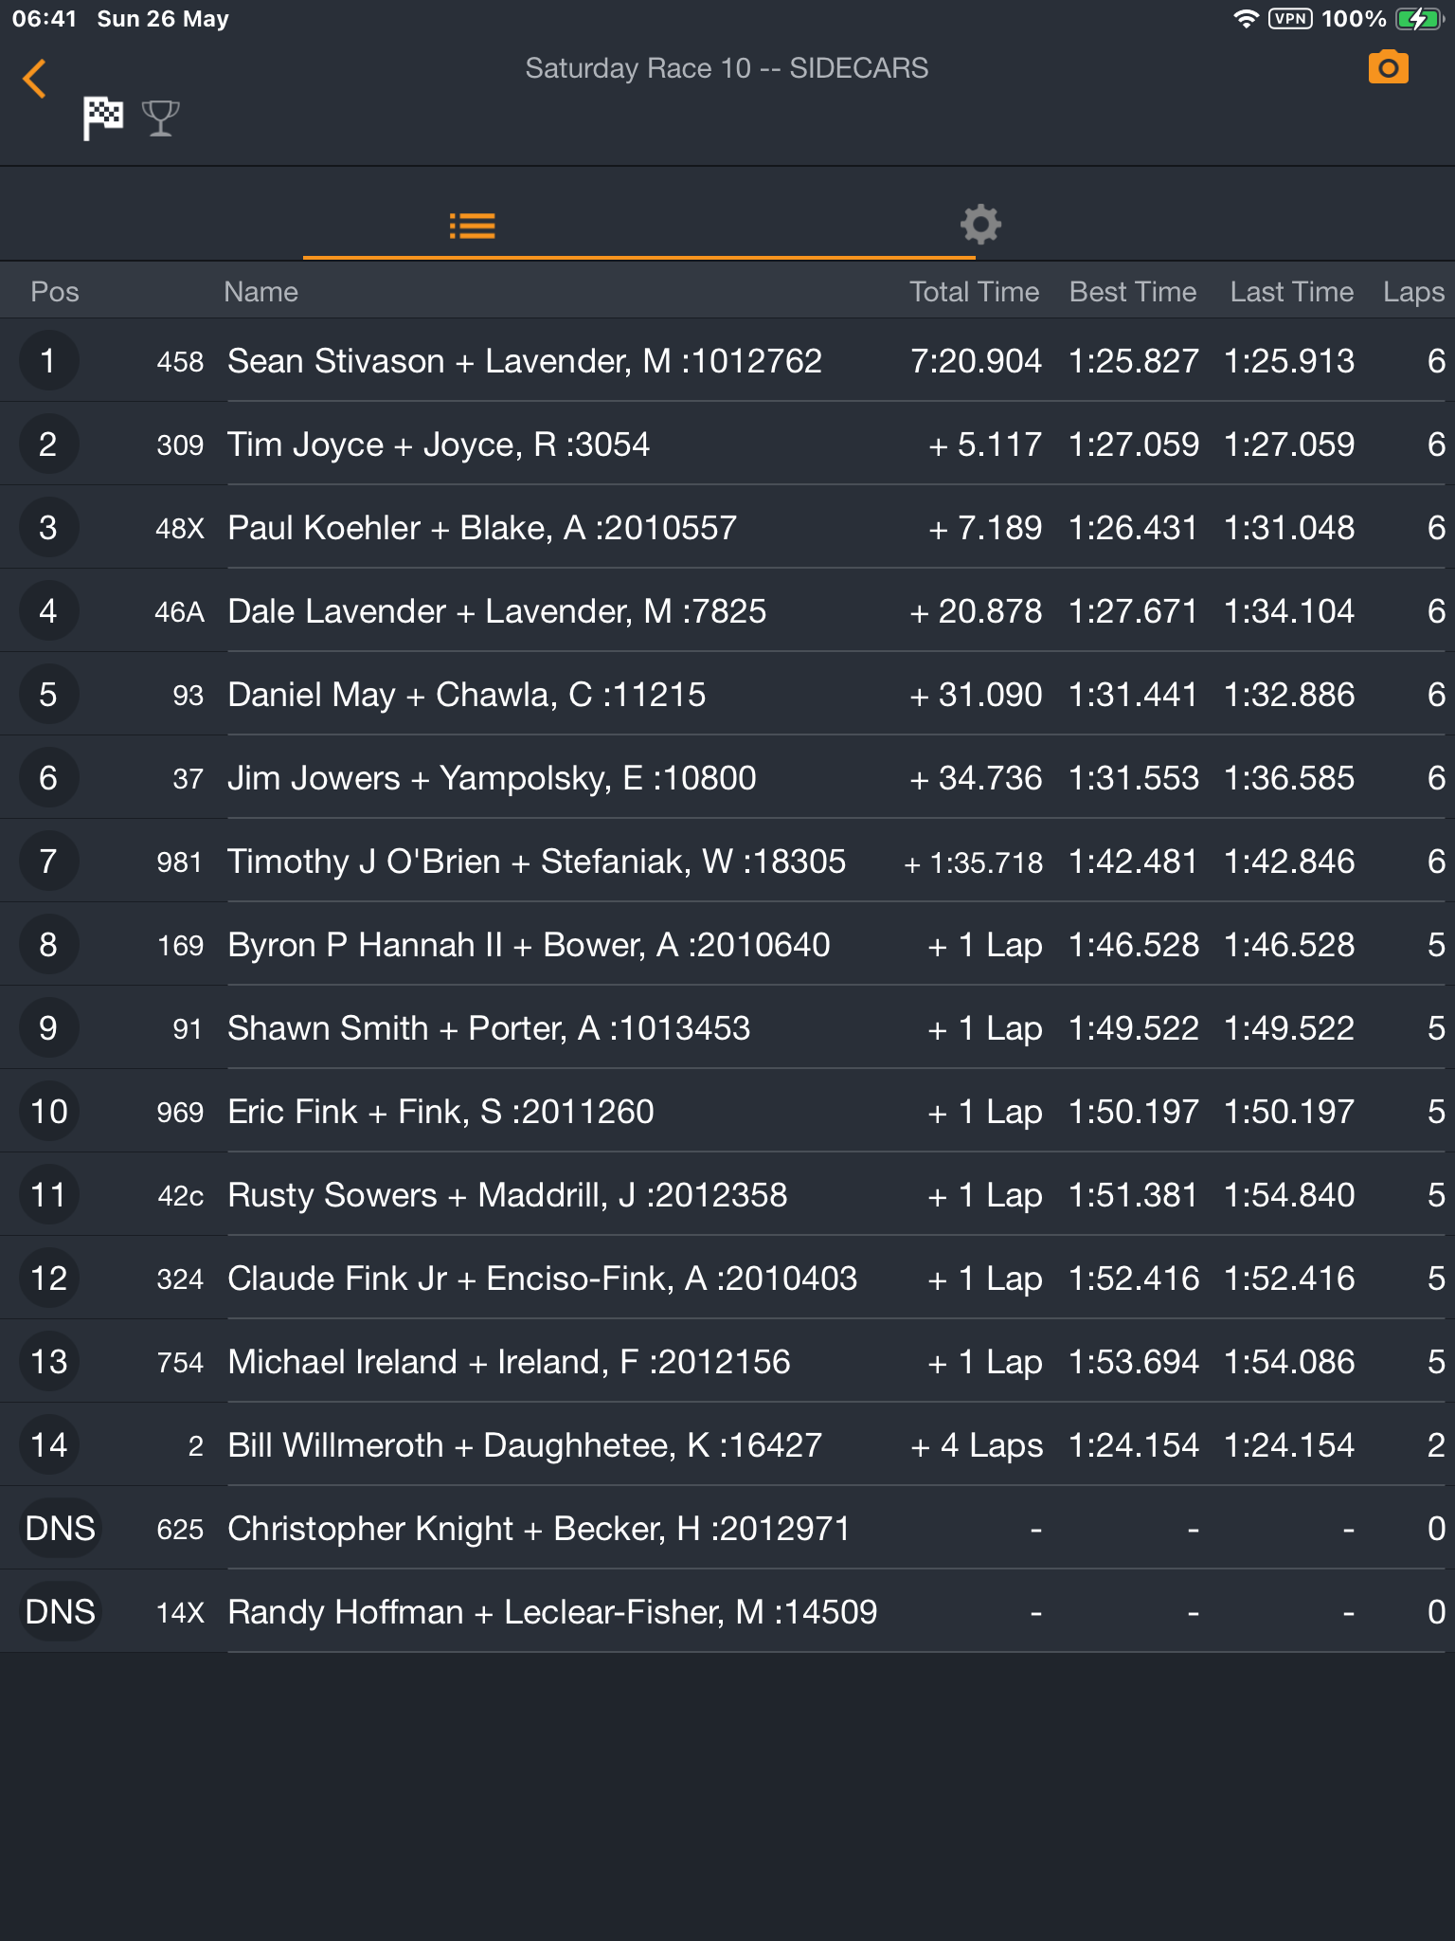Screen dimensions: 1455x1941
Task: Tap the Pos column header
Action: pyautogui.click(x=55, y=292)
